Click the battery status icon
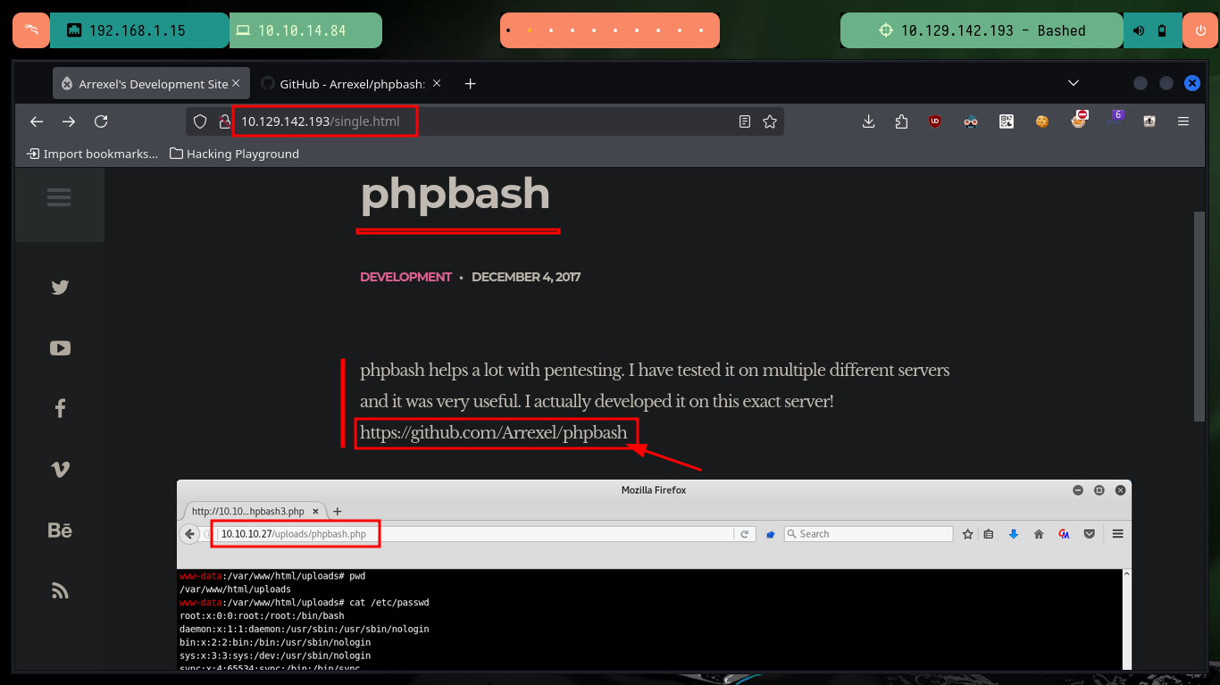Image resolution: width=1220 pixels, height=685 pixels. (x=1162, y=30)
